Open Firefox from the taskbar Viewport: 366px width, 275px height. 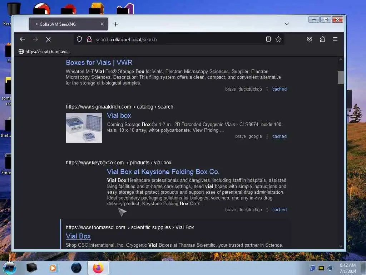click(98, 268)
